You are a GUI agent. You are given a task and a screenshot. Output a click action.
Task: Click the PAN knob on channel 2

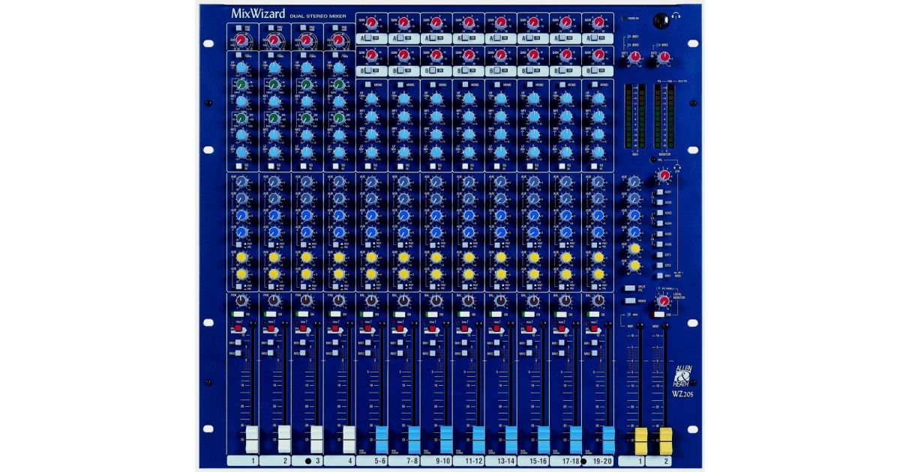[x=274, y=301]
